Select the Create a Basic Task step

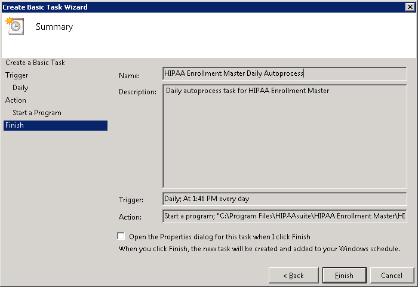[x=35, y=63]
